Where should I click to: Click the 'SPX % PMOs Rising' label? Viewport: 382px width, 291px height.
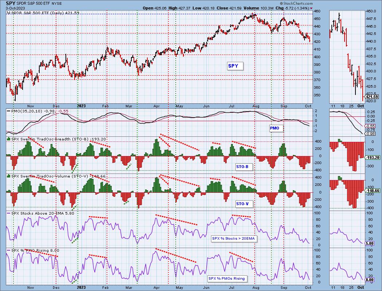[x=227, y=279]
